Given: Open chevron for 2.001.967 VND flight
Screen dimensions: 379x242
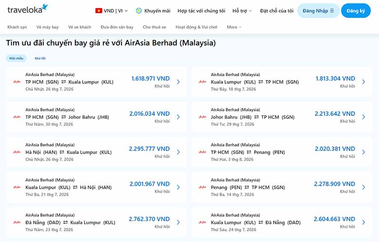Looking at the screenshot, I should pyautogui.click(x=178, y=187).
